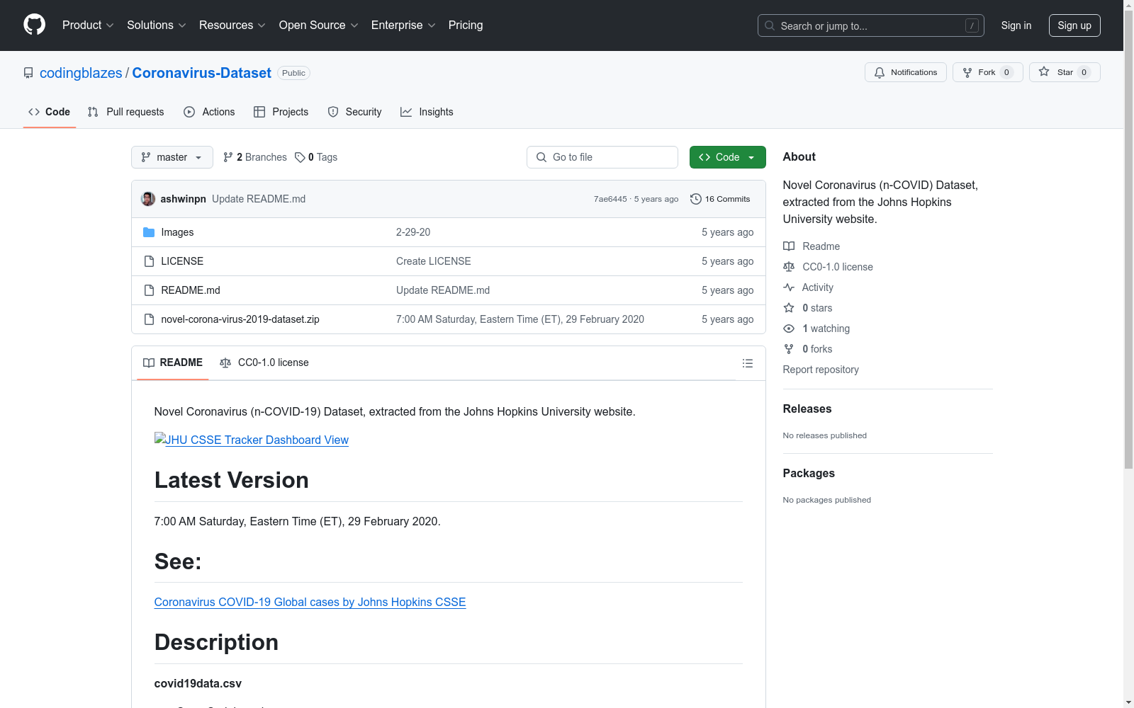View the 2 Branches link

tap(255, 157)
